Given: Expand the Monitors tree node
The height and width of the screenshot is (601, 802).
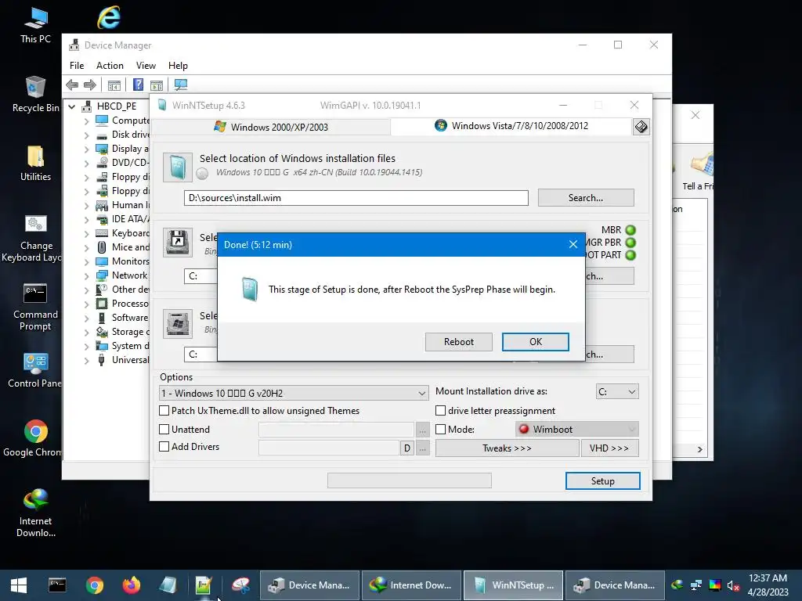Looking at the screenshot, I should pyautogui.click(x=86, y=261).
